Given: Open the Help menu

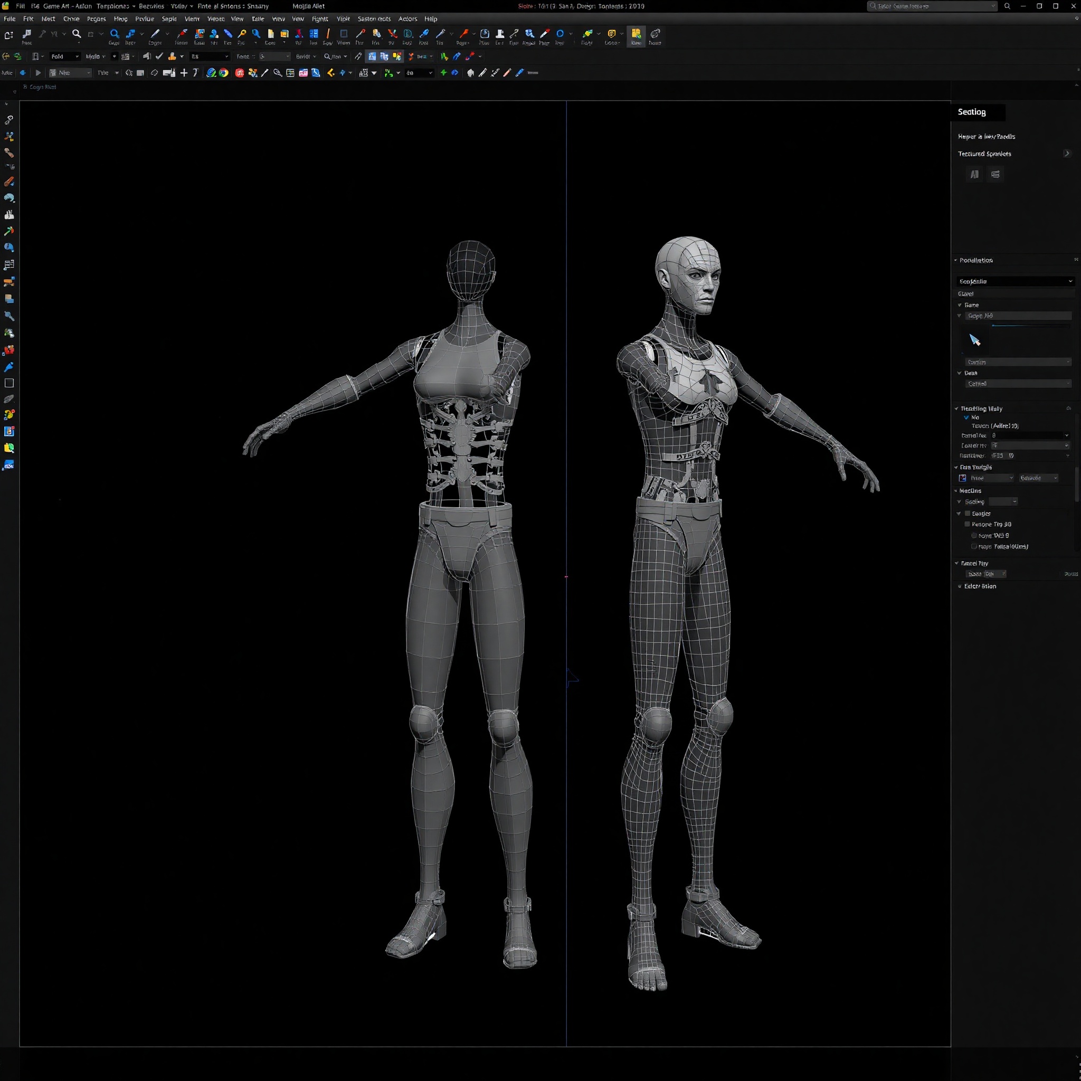Looking at the screenshot, I should point(431,18).
